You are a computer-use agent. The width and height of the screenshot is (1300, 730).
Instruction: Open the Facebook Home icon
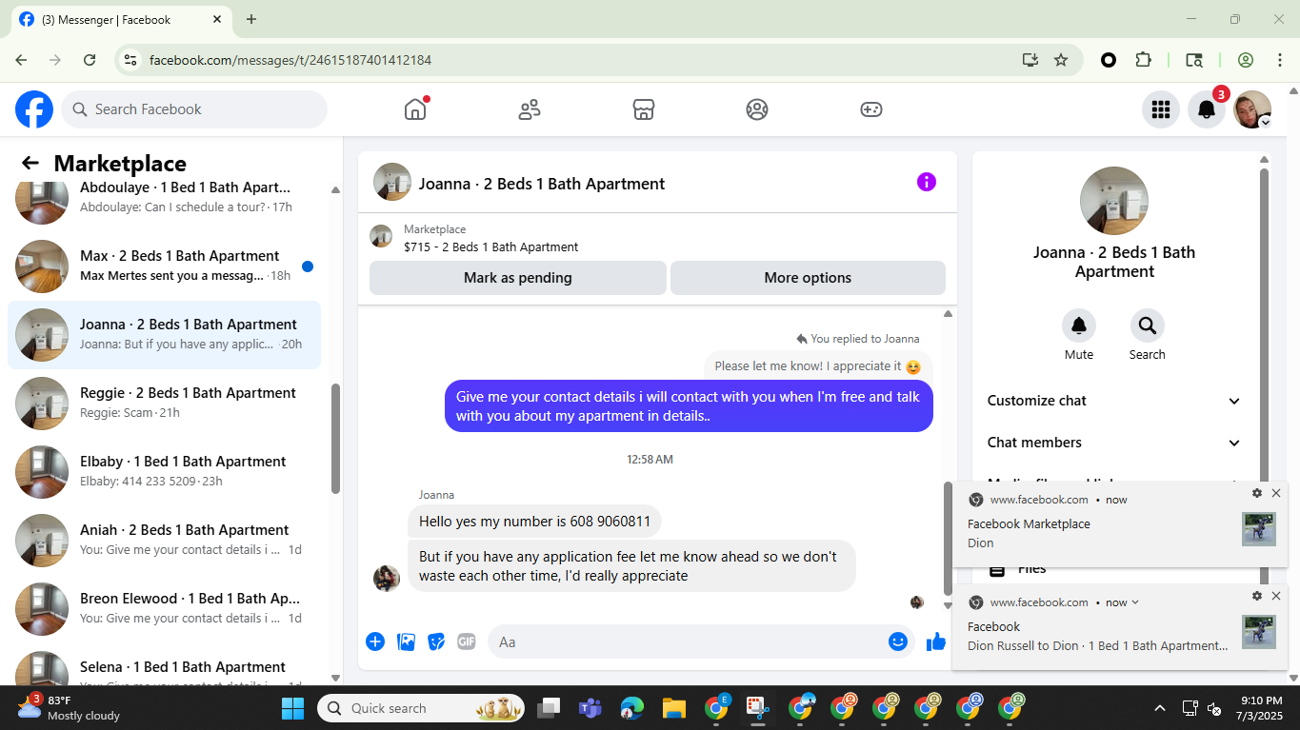415,109
